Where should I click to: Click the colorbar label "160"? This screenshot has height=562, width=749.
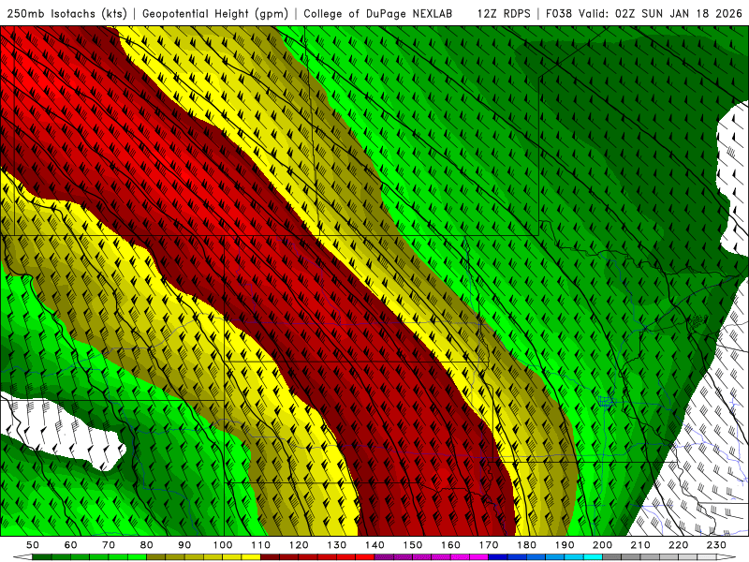click(450, 545)
